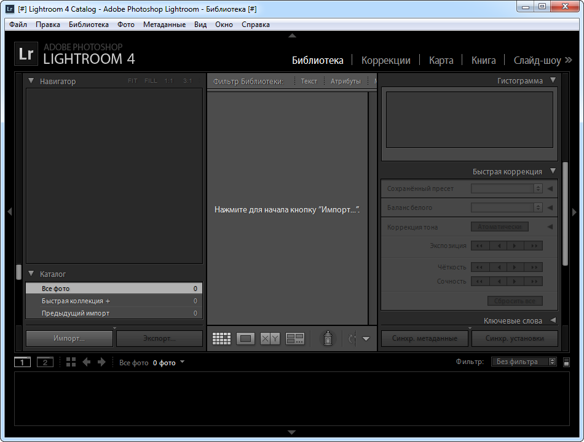This screenshot has width=584, height=442.
Task: Click filmstrip grid view icon
Action: pos(71,362)
